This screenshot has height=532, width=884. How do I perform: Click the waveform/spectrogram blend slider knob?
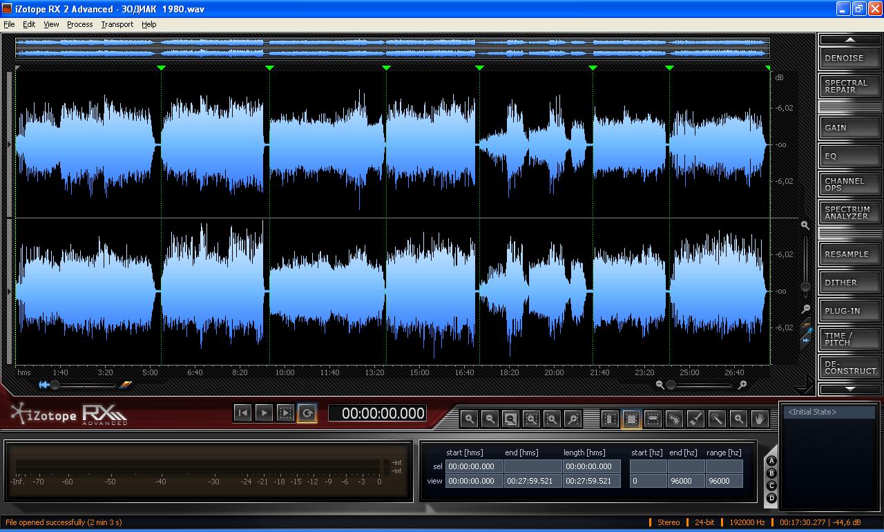(55, 385)
